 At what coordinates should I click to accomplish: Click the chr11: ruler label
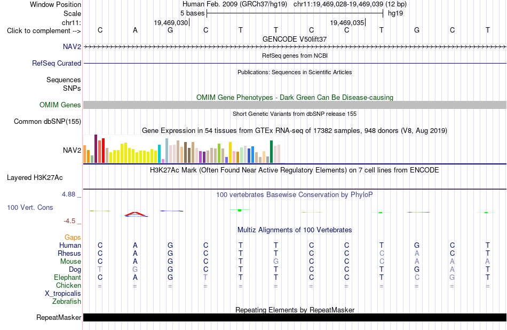tap(71, 22)
